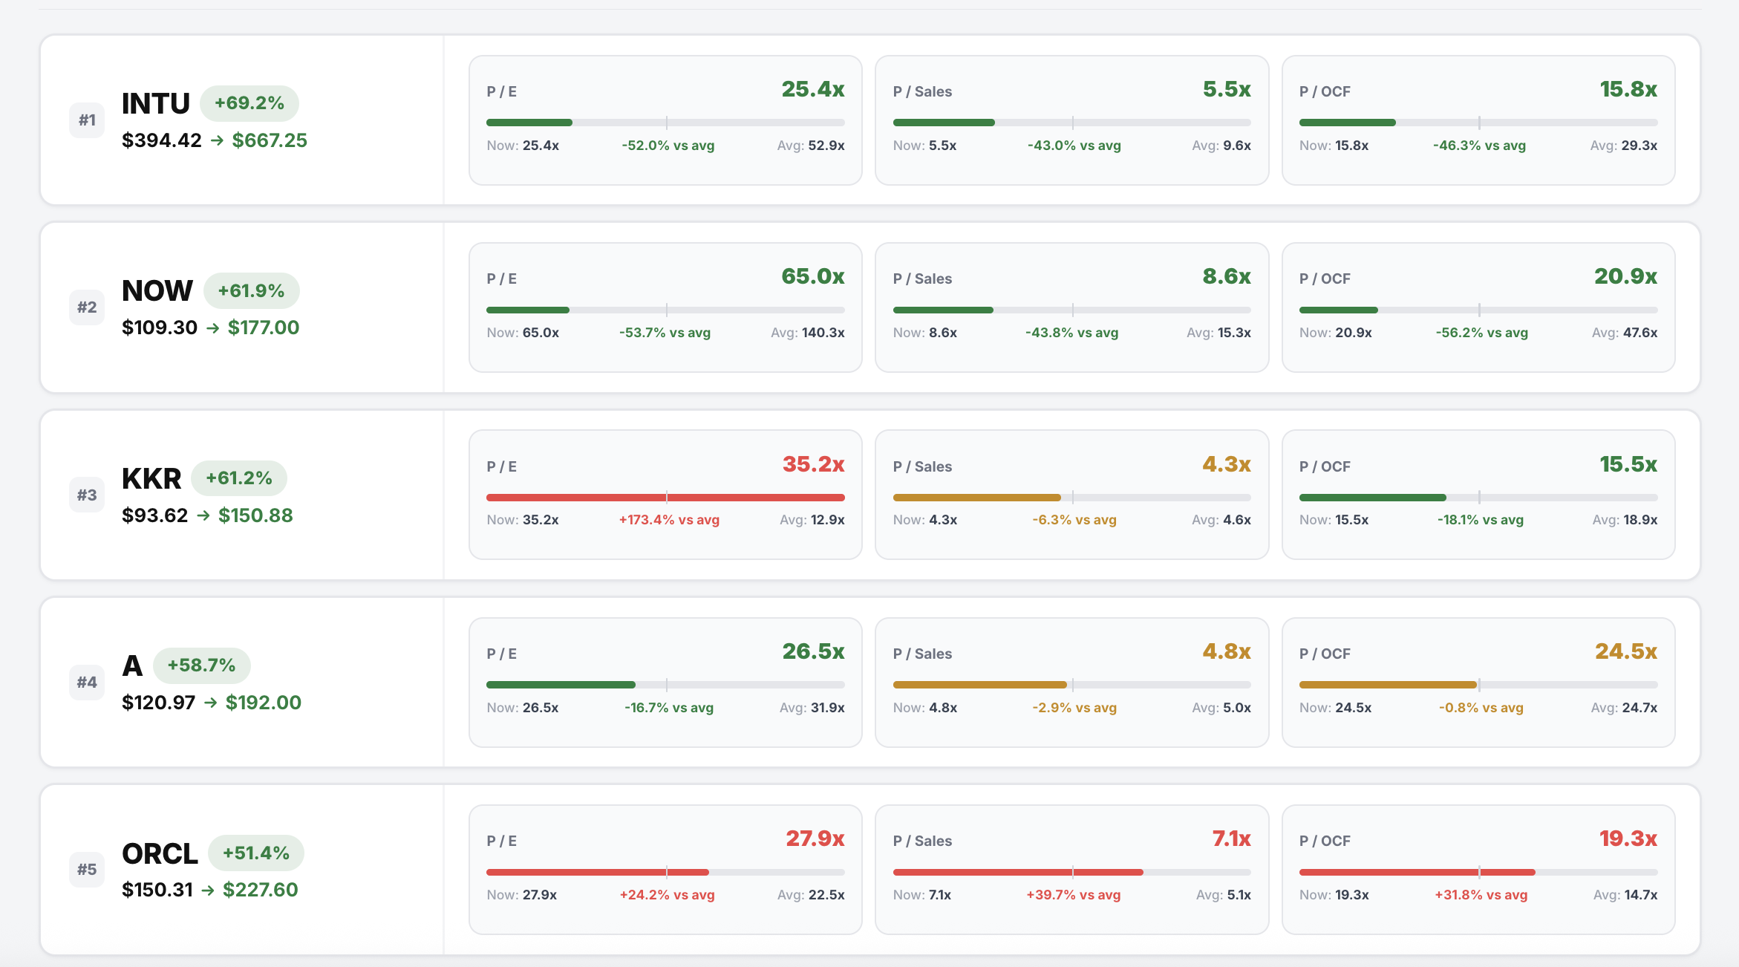The height and width of the screenshot is (967, 1739).
Task: Click KKR's red P/E valuation bar
Action: coord(665,498)
